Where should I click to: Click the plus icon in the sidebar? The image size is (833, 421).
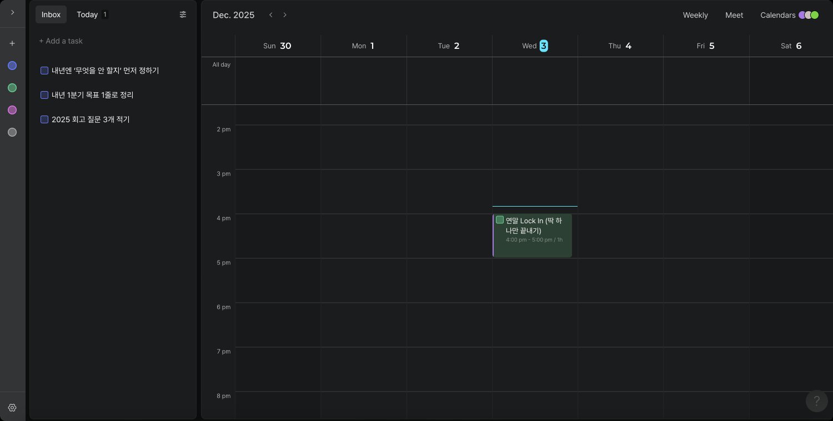click(x=12, y=43)
